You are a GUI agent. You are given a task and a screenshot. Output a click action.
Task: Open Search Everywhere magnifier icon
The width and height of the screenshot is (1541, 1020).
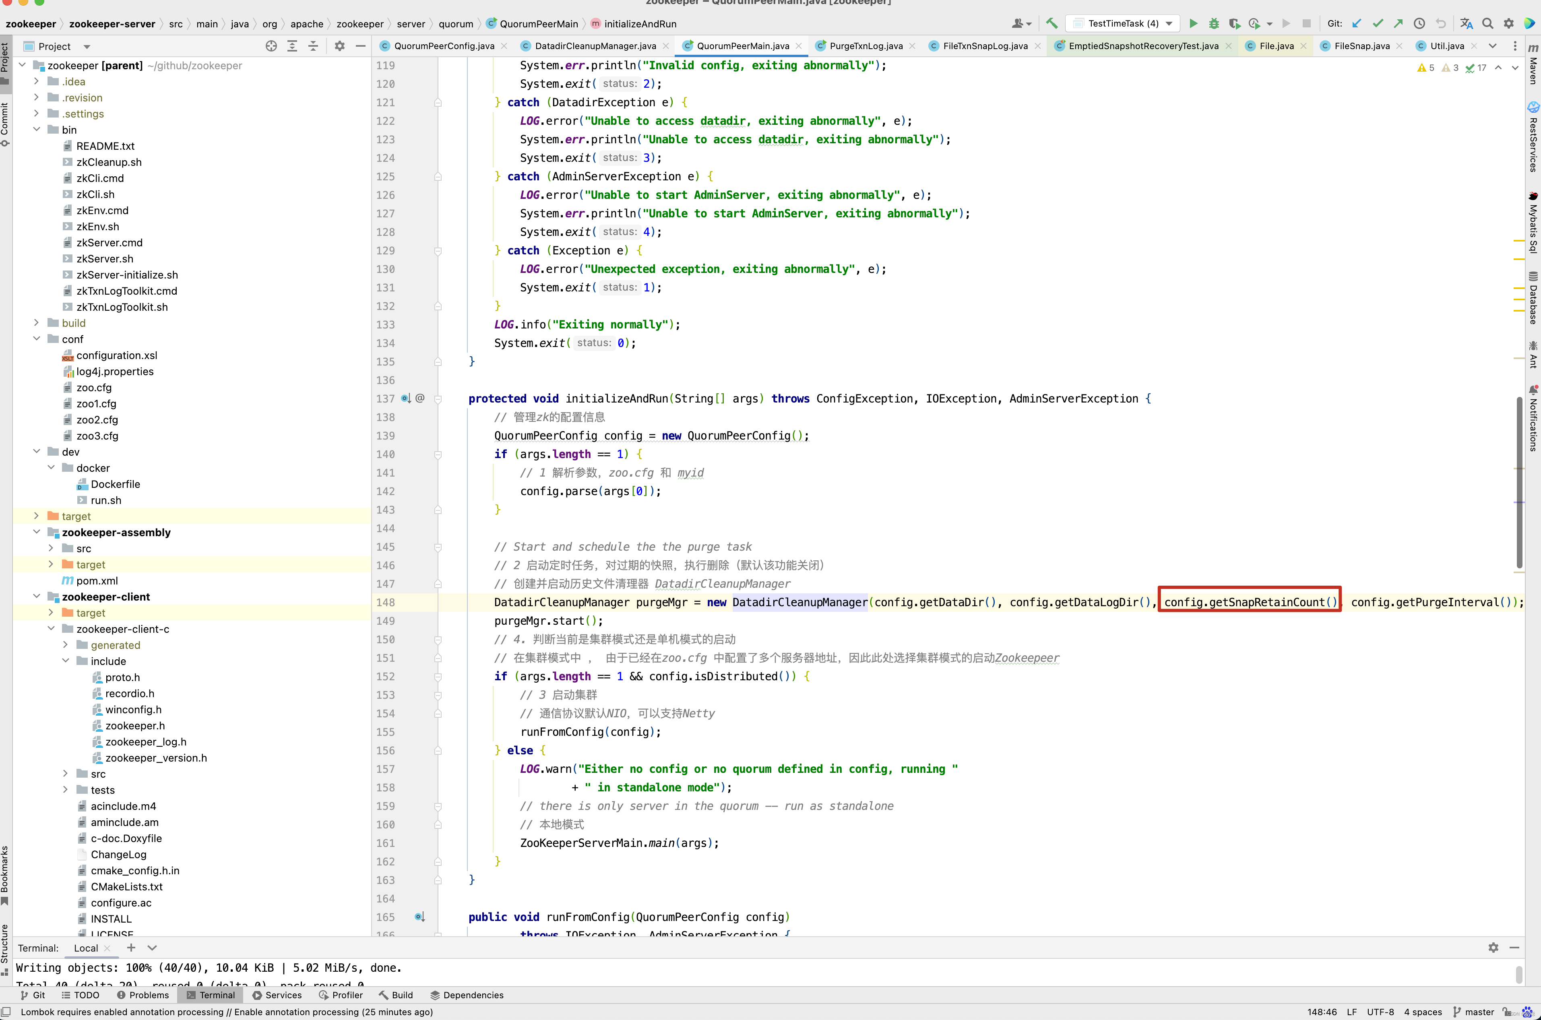[1487, 23]
